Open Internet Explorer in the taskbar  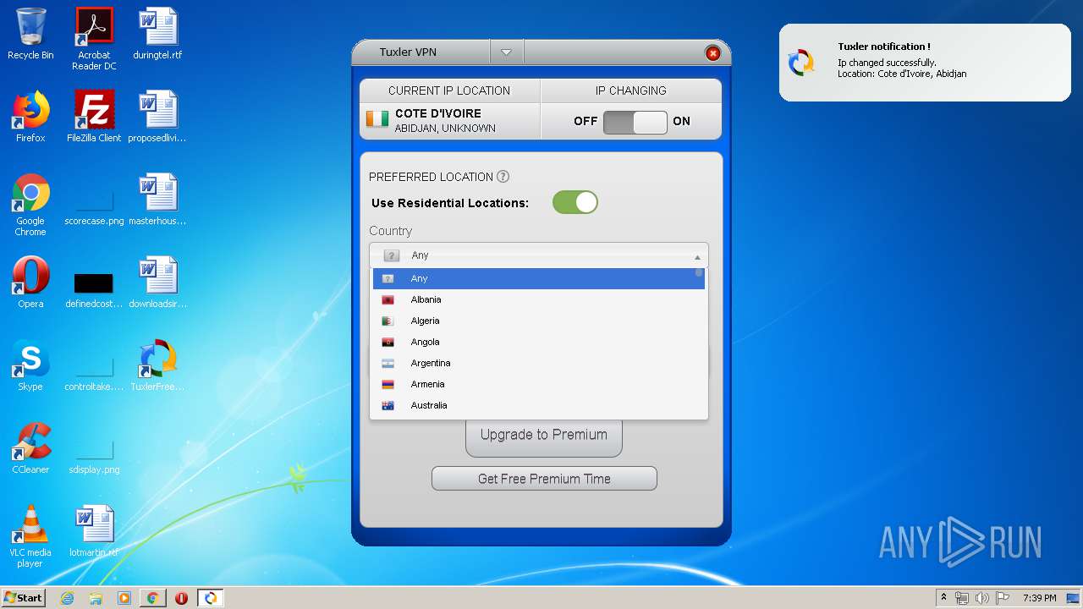(x=67, y=598)
